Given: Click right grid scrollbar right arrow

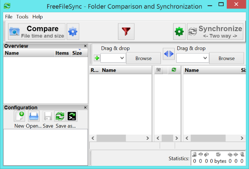Looking at the screenshot, I should tap(242, 138).
